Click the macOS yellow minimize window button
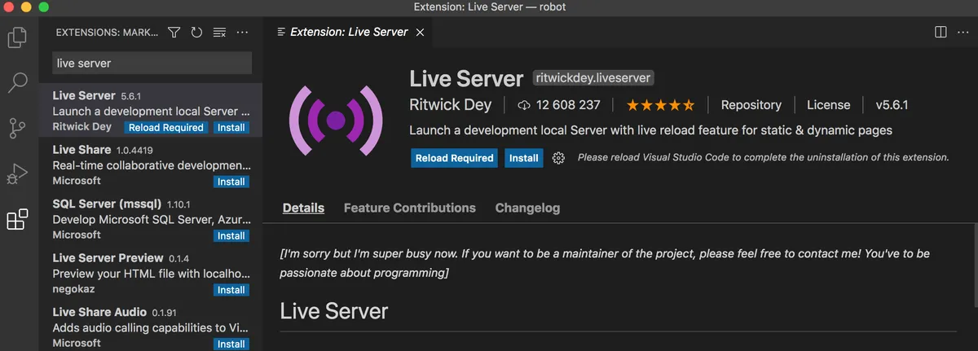The width and height of the screenshot is (978, 351). point(26,7)
